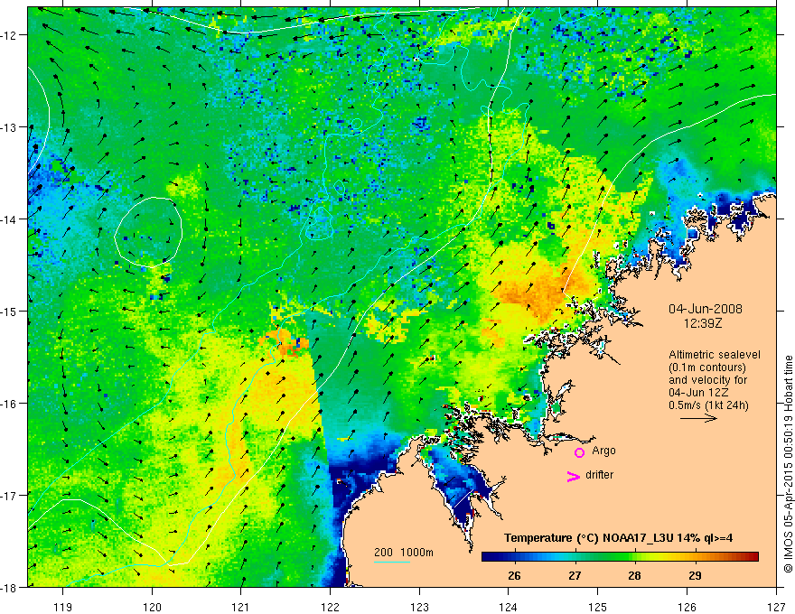Click the time label 12:39Z
Image resolution: width=795 pixels, height=614 pixels.
(703, 323)
